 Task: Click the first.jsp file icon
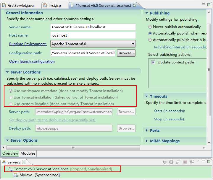[x=45, y=5]
